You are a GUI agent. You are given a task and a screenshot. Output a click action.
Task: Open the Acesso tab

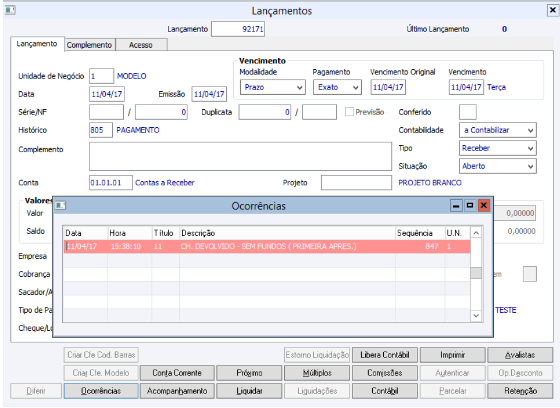(x=141, y=45)
